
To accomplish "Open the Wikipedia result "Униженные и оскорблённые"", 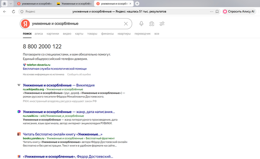I will coord(59,85).
